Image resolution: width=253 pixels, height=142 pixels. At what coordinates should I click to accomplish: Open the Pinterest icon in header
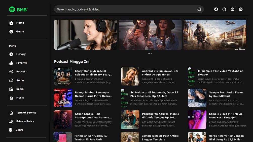click(x=233, y=9)
